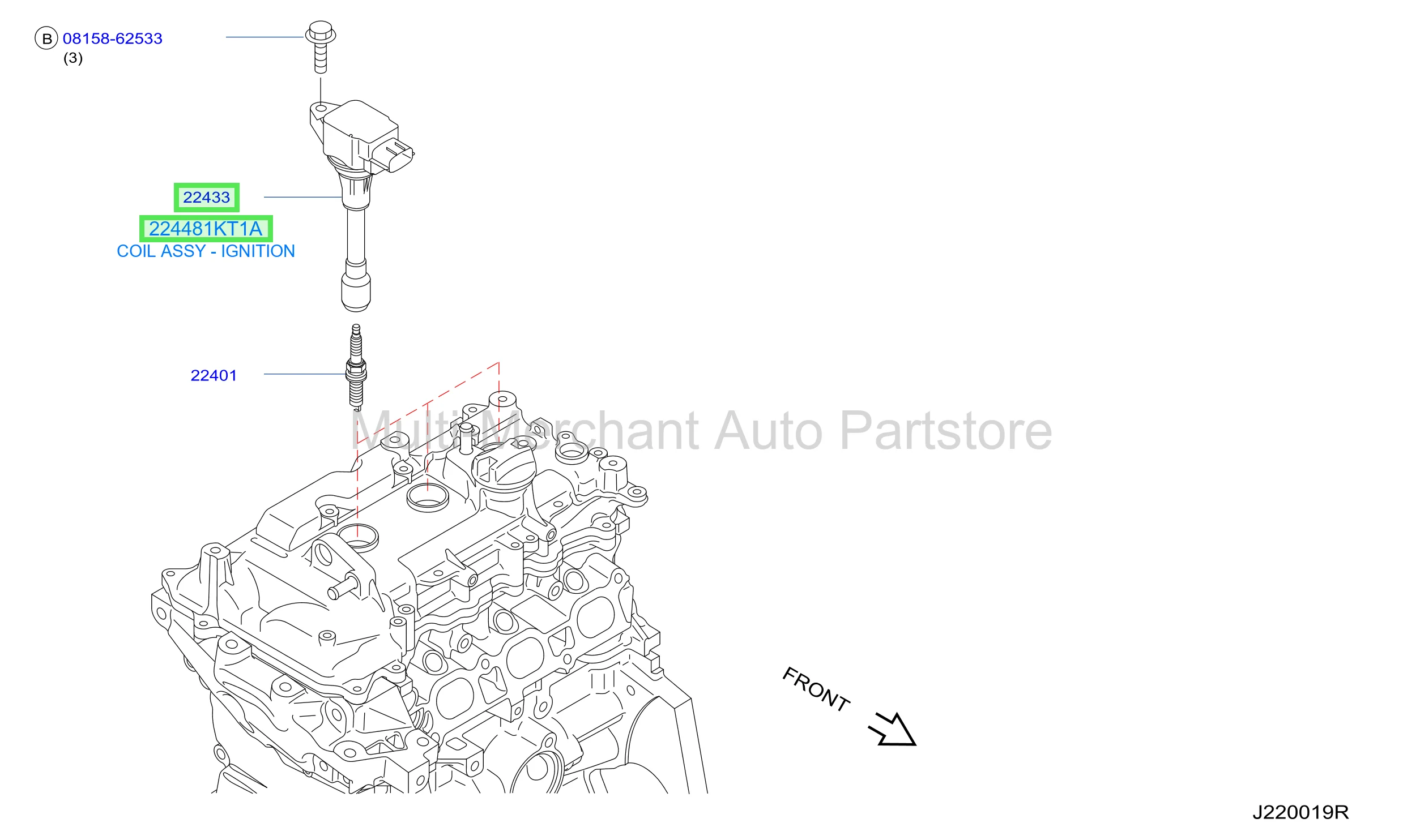Click the circled B marker
This screenshot has width=1403, height=840.
click(x=46, y=38)
